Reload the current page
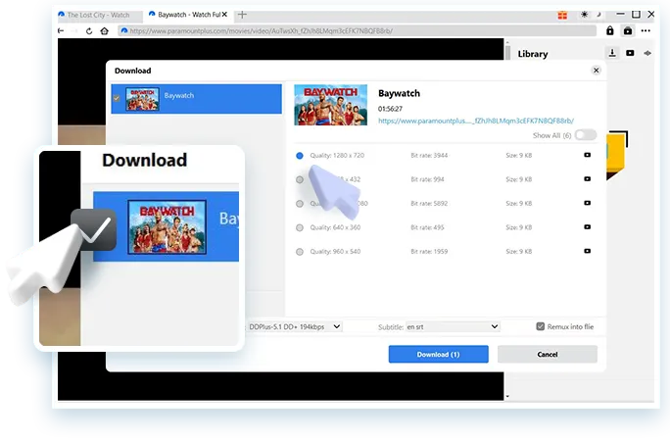 click(89, 30)
